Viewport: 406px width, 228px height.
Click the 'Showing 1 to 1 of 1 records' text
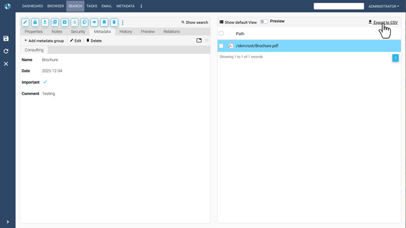click(241, 57)
